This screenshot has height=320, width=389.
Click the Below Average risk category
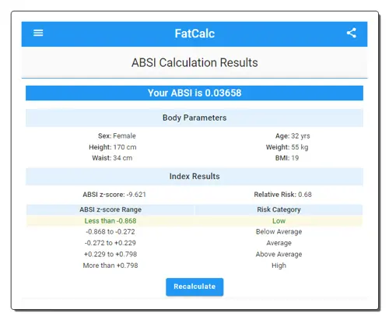coord(279,232)
